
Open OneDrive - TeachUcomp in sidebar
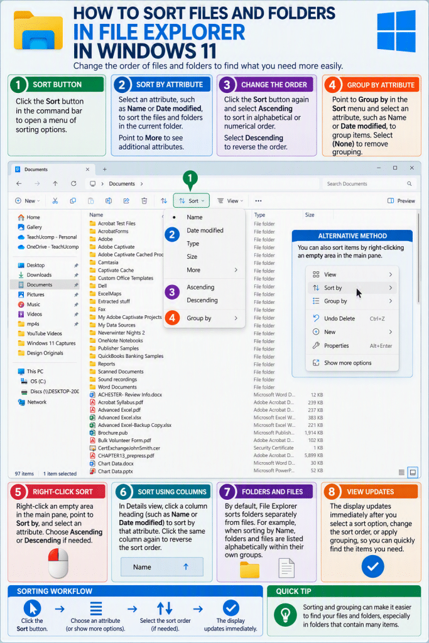pos(48,247)
